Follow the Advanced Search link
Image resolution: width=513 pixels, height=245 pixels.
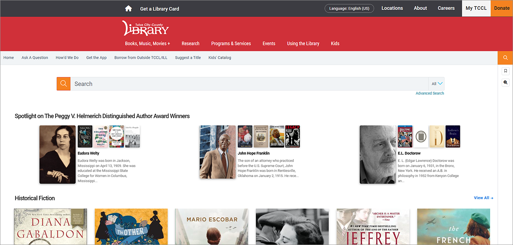click(x=430, y=93)
